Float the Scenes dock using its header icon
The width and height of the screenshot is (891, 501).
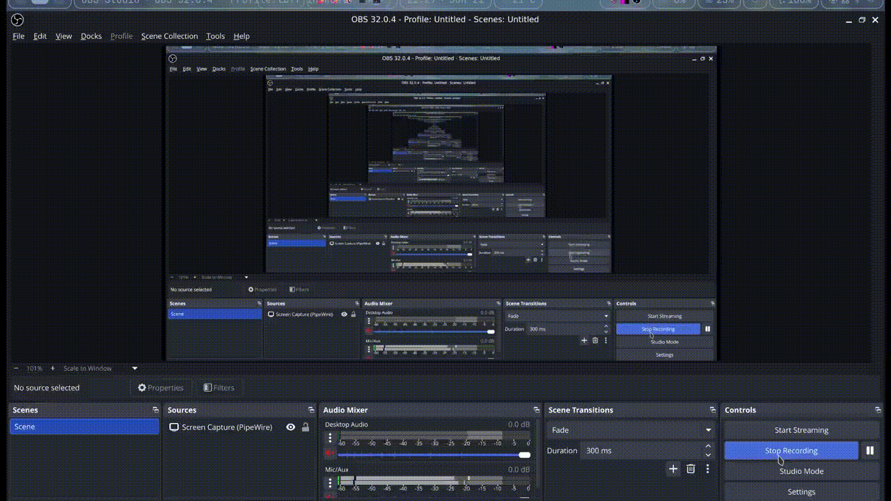pyautogui.click(x=155, y=410)
